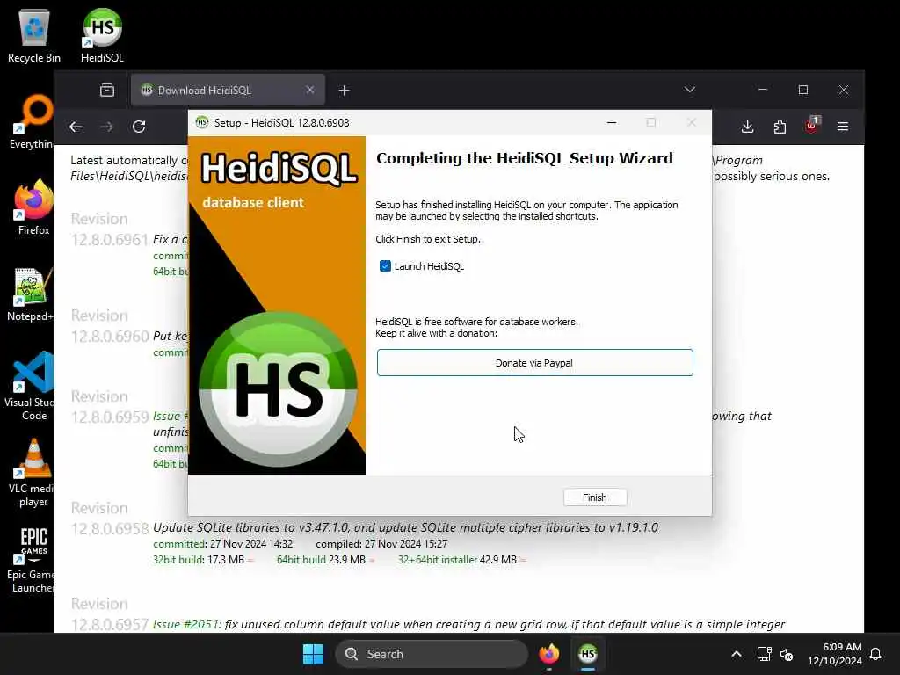Open a new Firefox tab
Image resolution: width=900 pixels, height=675 pixels.
pos(344,91)
